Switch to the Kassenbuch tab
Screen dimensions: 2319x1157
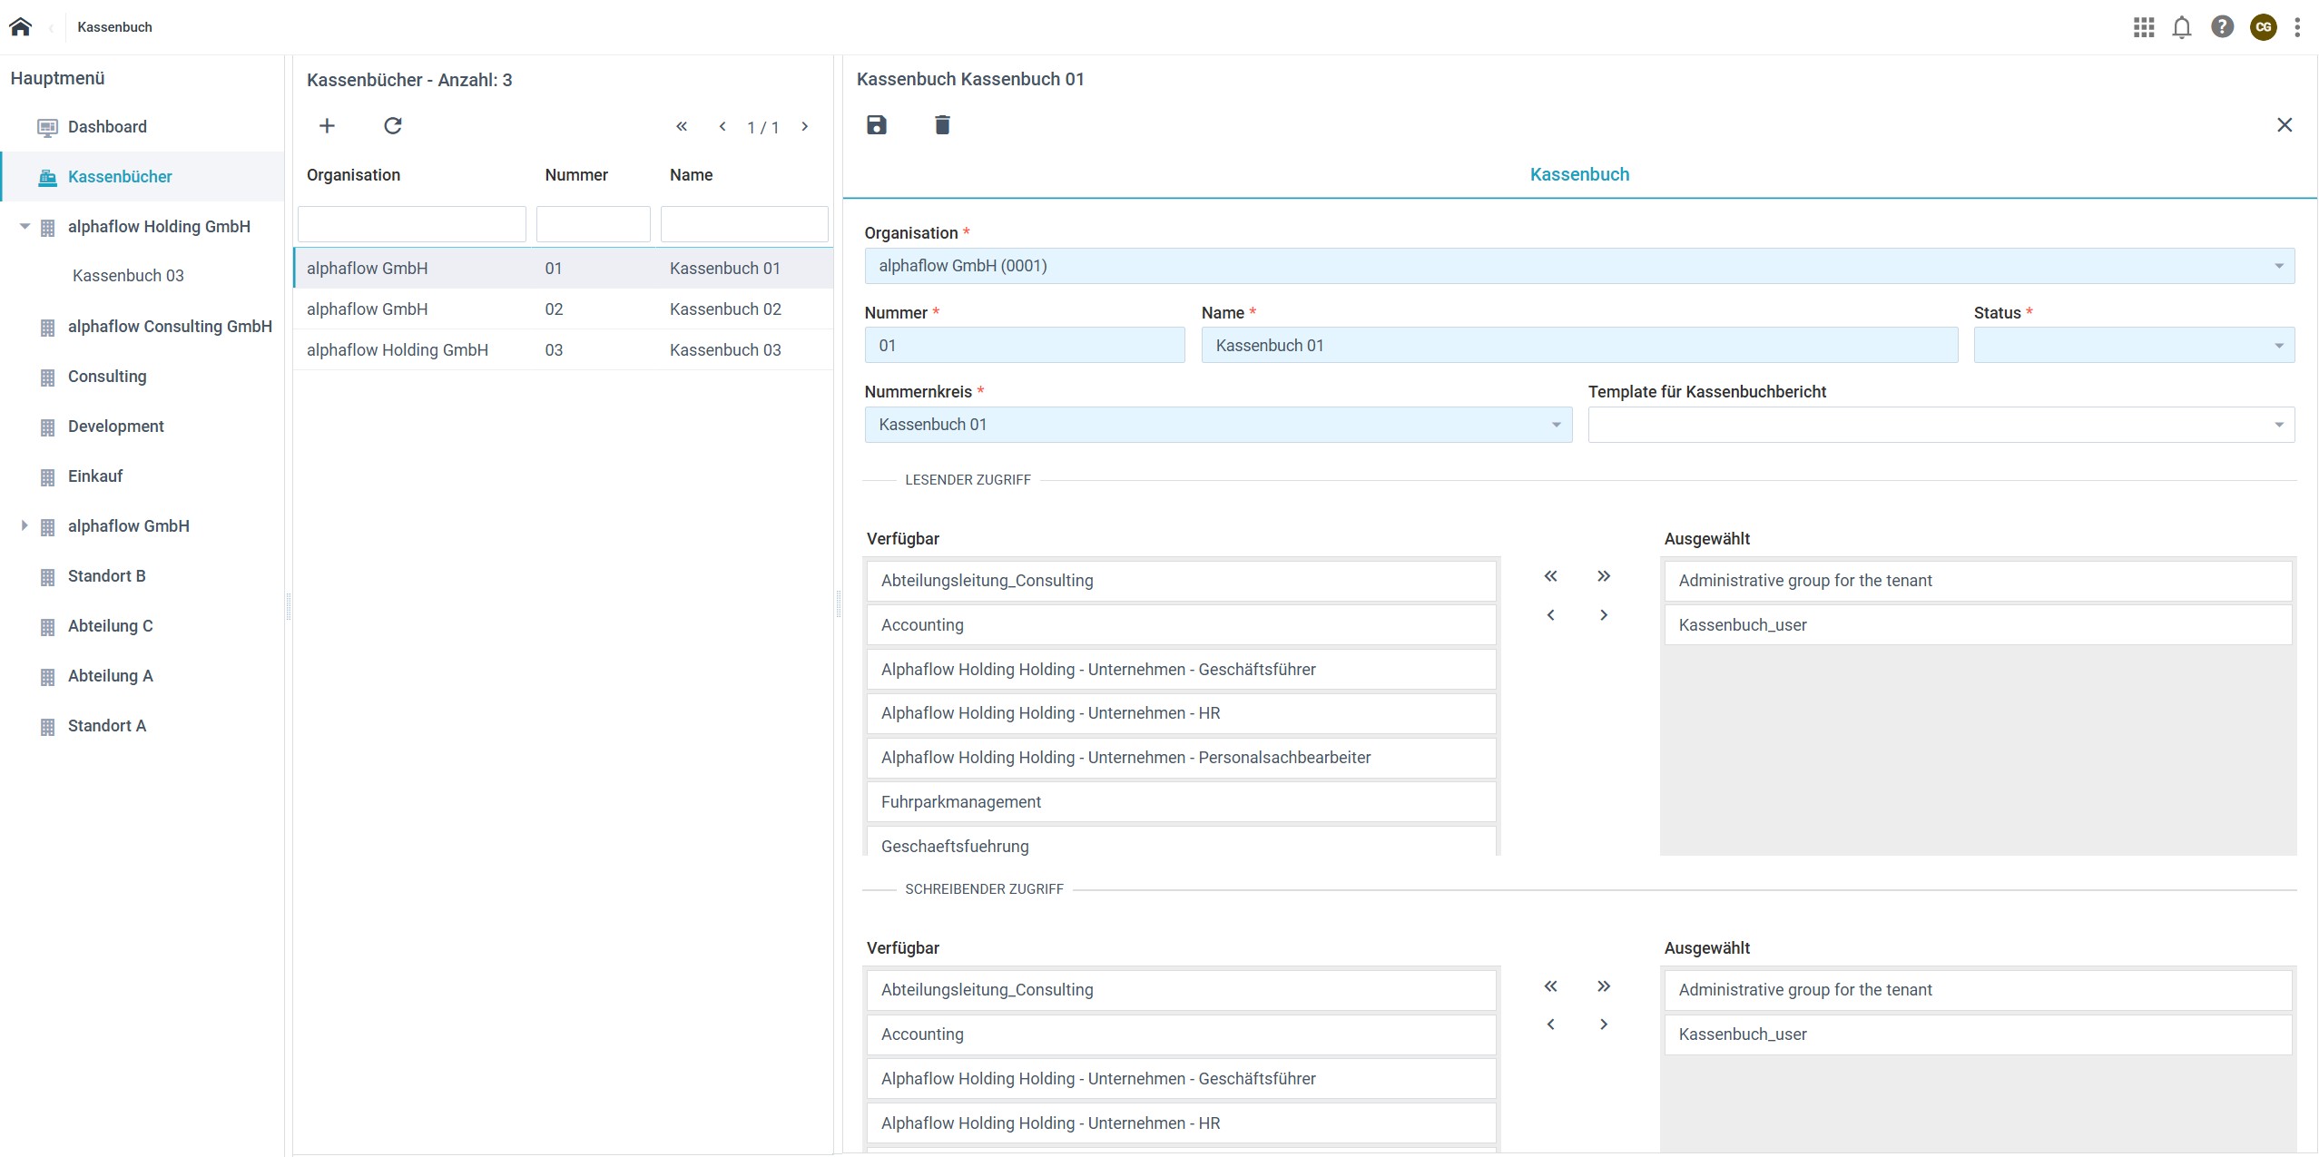[1578, 174]
